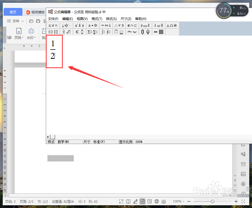Switch to 首页 tab in WPS
The height and width of the screenshot is (208, 252).
(13, 12)
